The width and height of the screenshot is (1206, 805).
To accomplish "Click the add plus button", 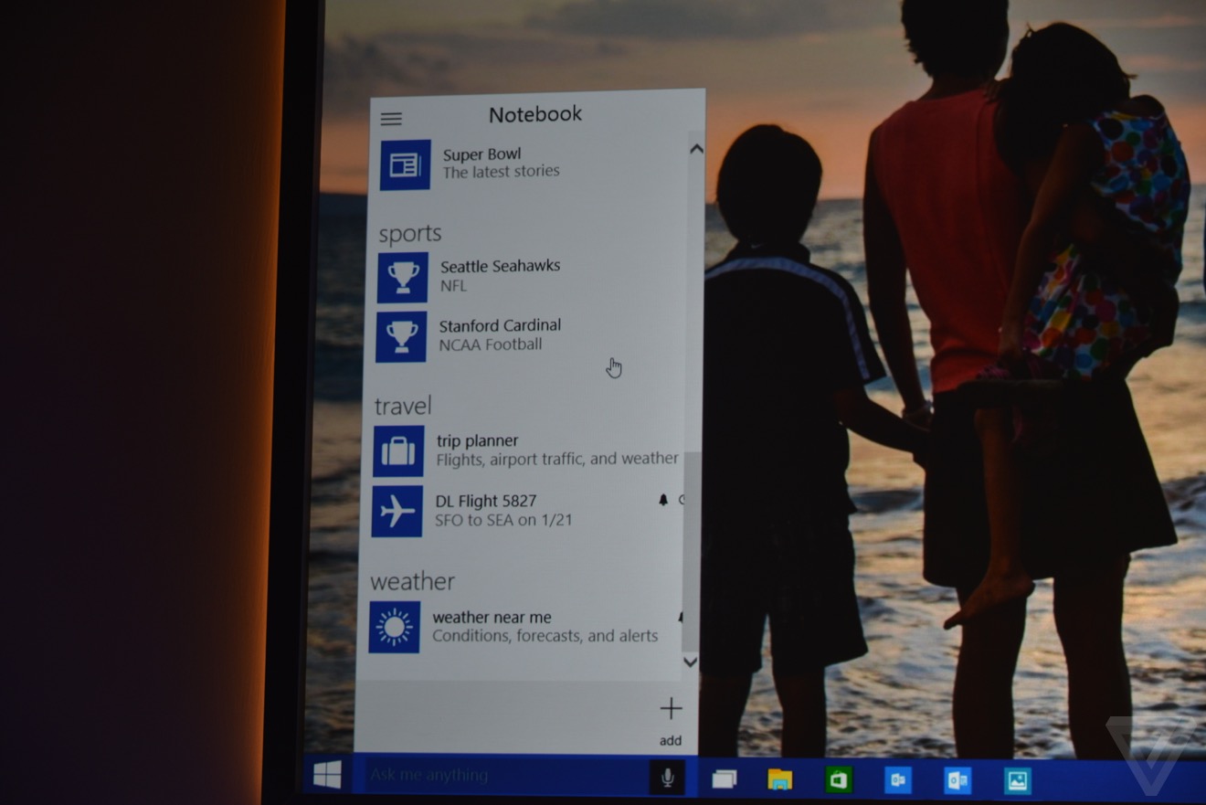I will 671,710.
